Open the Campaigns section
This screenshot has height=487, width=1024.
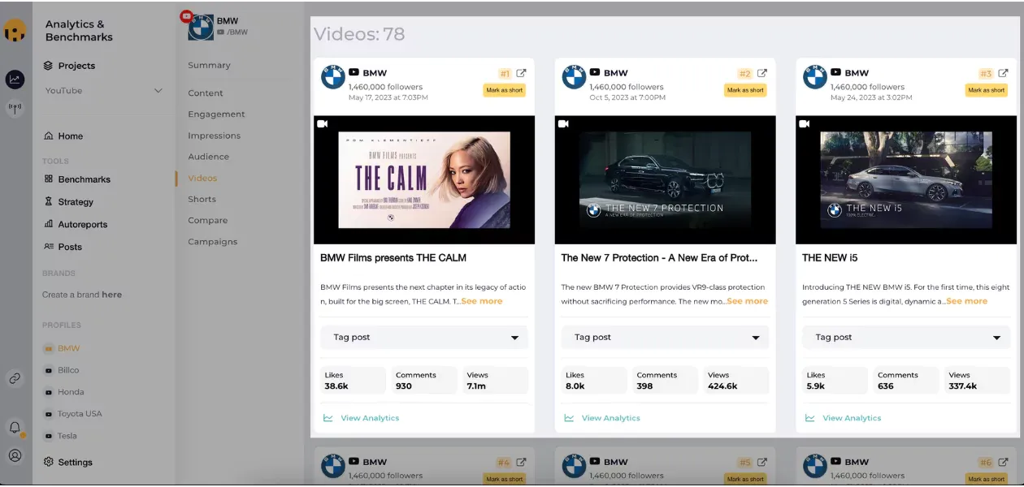click(x=212, y=242)
